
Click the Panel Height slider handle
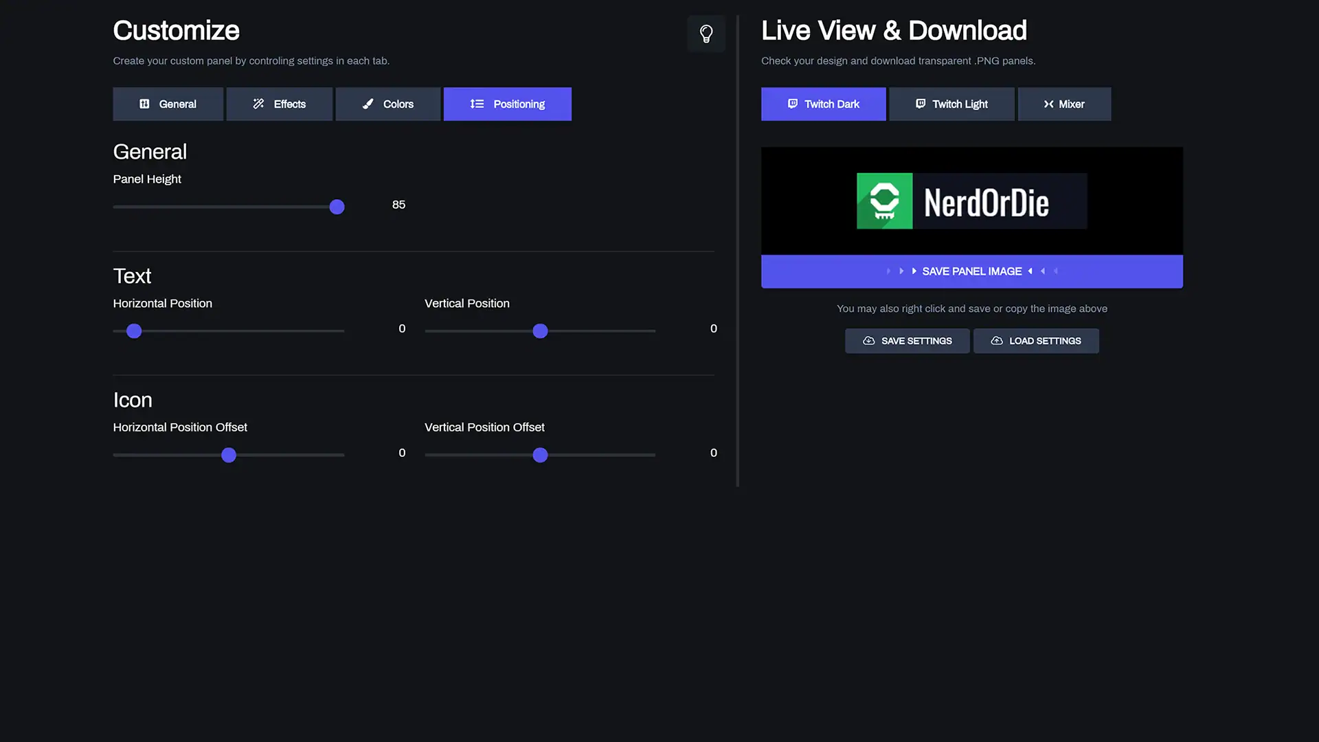(x=337, y=207)
